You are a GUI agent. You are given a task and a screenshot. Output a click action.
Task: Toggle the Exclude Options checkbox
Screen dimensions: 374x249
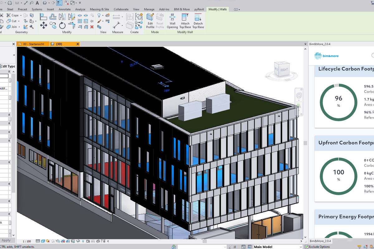[307, 247]
